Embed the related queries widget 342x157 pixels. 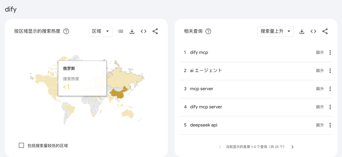(313, 31)
